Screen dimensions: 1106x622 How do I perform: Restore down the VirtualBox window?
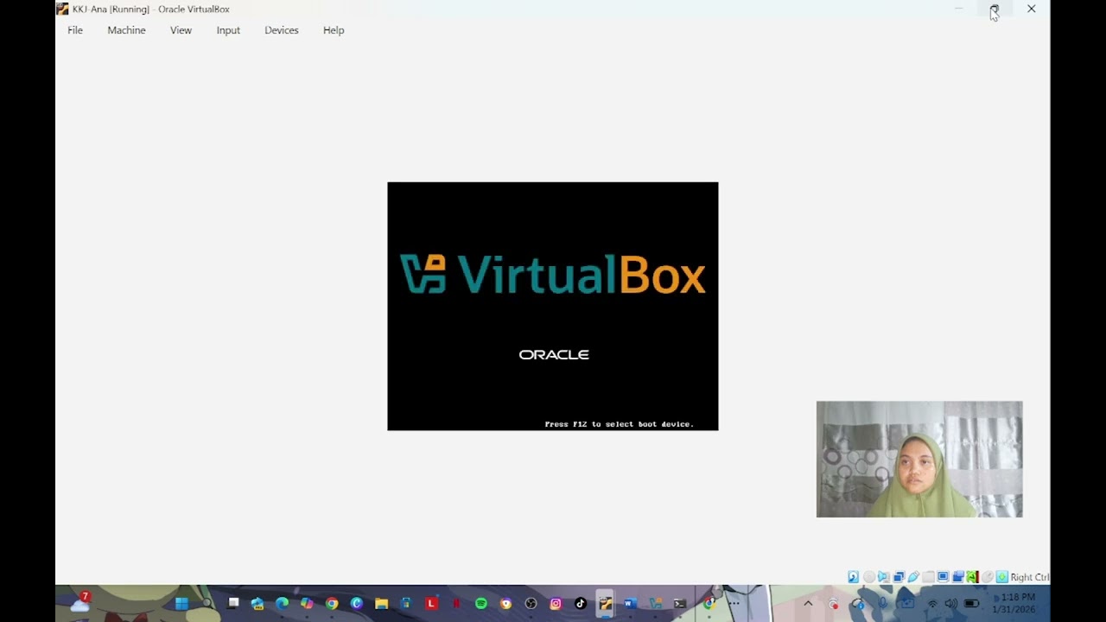click(995, 9)
